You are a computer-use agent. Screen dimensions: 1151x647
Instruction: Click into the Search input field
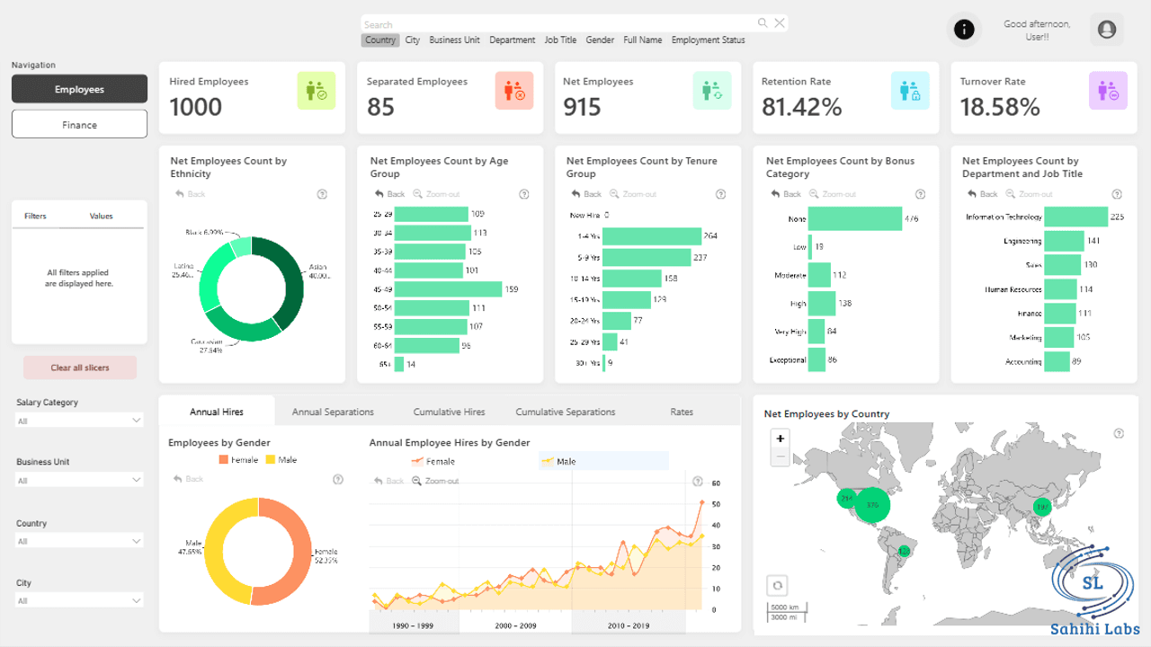click(x=558, y=24)
